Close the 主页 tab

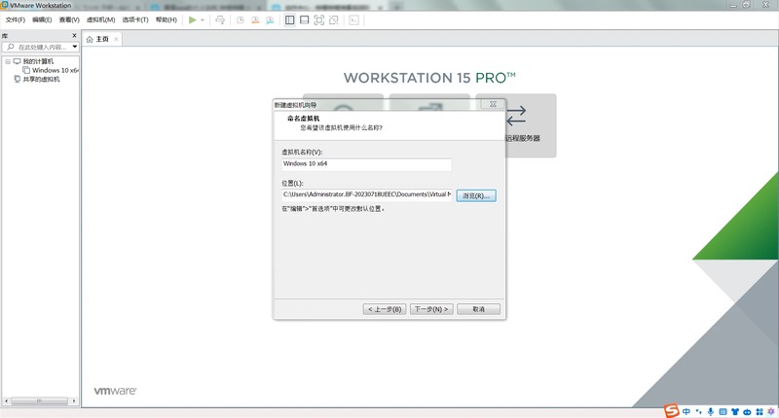[x=116, y=39]
